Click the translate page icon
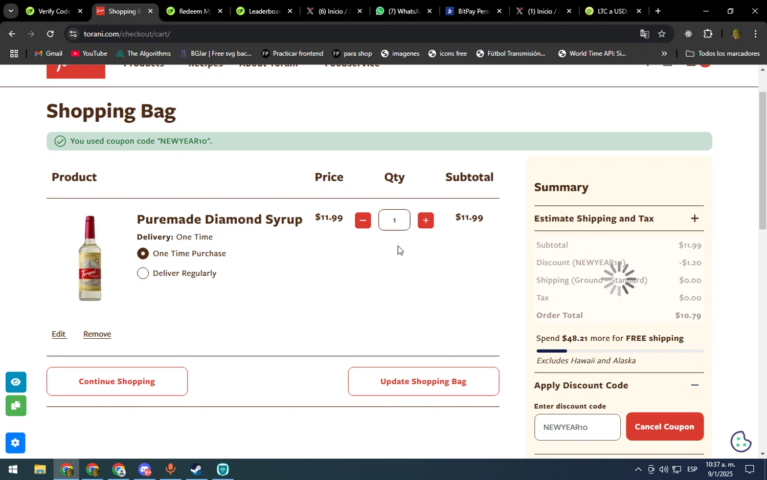This screenshot has width=767, height=480. point(644,34)
